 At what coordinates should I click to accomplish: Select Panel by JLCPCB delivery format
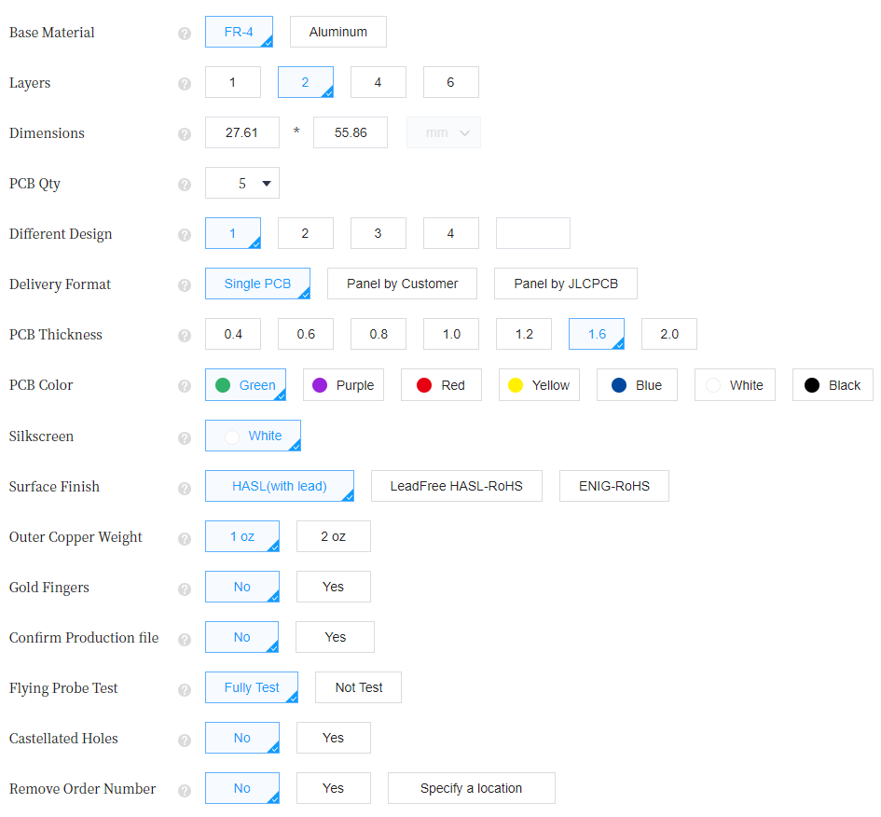click(x=565, y=284)
